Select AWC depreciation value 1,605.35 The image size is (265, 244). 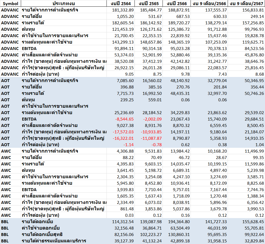pyautogui.click(x=125, y=196)
